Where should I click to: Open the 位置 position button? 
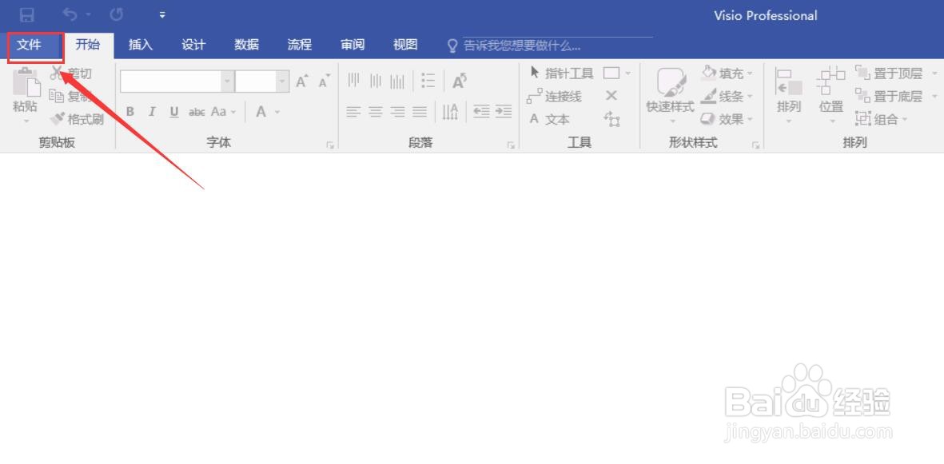click(x=830, y=95)
